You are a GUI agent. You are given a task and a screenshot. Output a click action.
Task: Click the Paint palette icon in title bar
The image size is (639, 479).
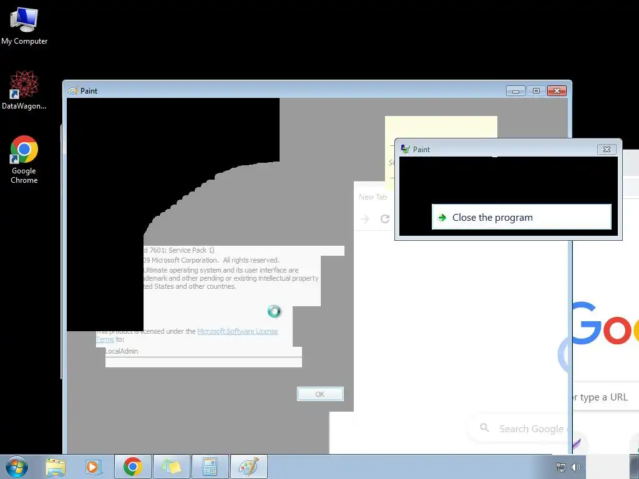tap(73, 91)
